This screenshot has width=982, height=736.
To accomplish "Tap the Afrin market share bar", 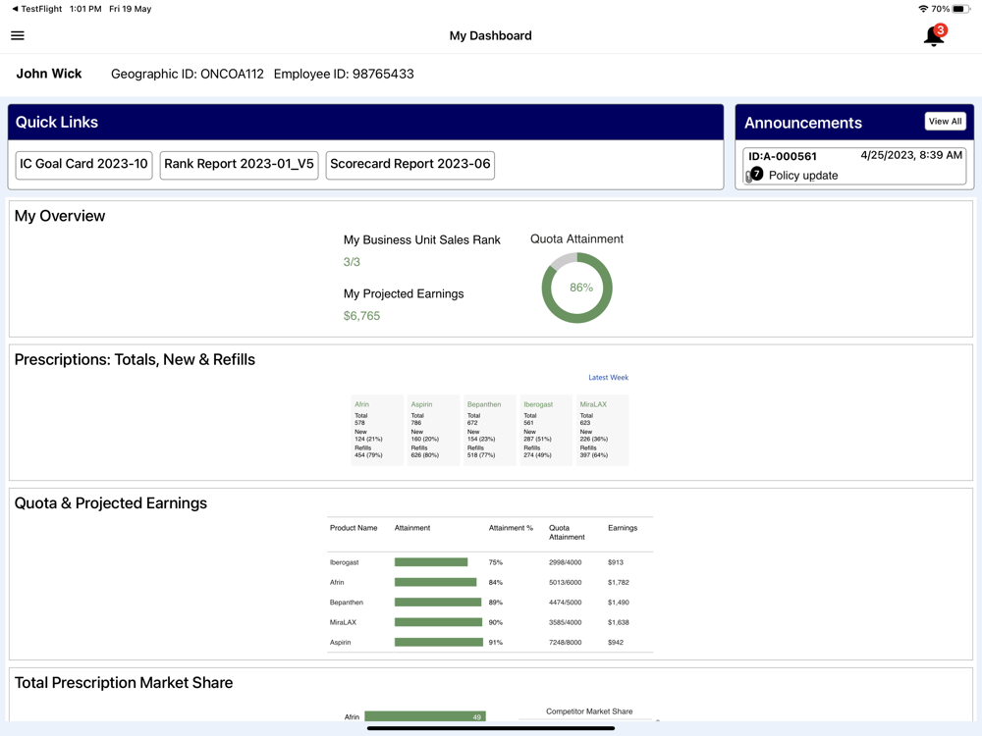I will coord(424,717).
